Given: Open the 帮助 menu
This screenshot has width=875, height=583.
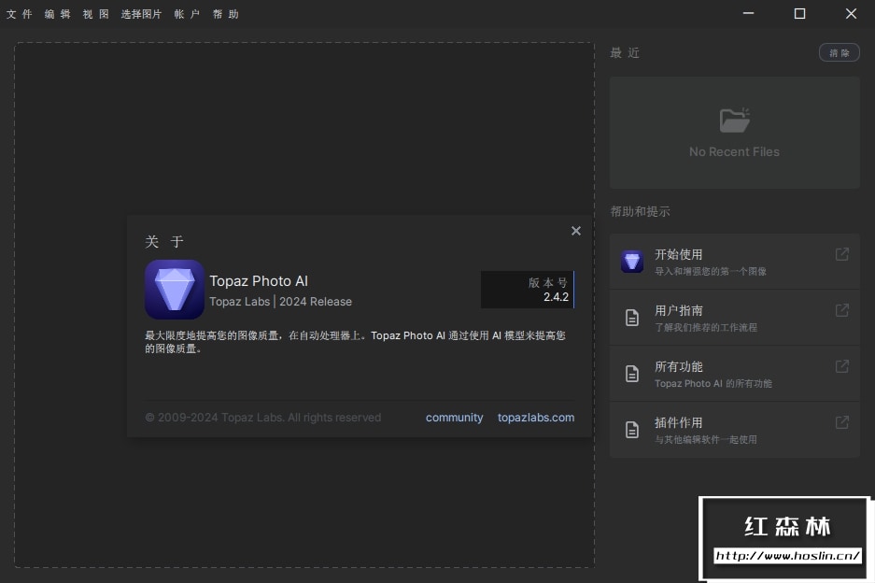Looking at the screenshot, I should (225, 14).
